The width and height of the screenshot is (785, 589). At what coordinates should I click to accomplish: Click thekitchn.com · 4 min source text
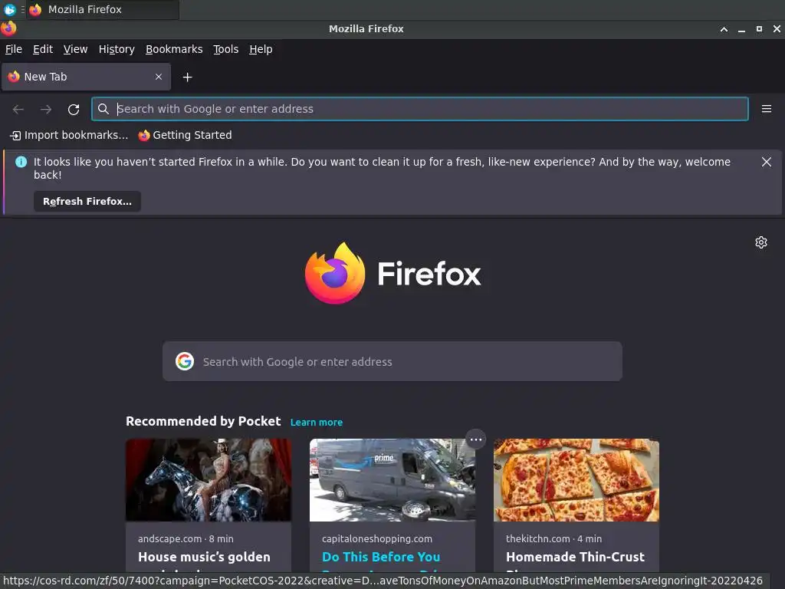[553, 539]
